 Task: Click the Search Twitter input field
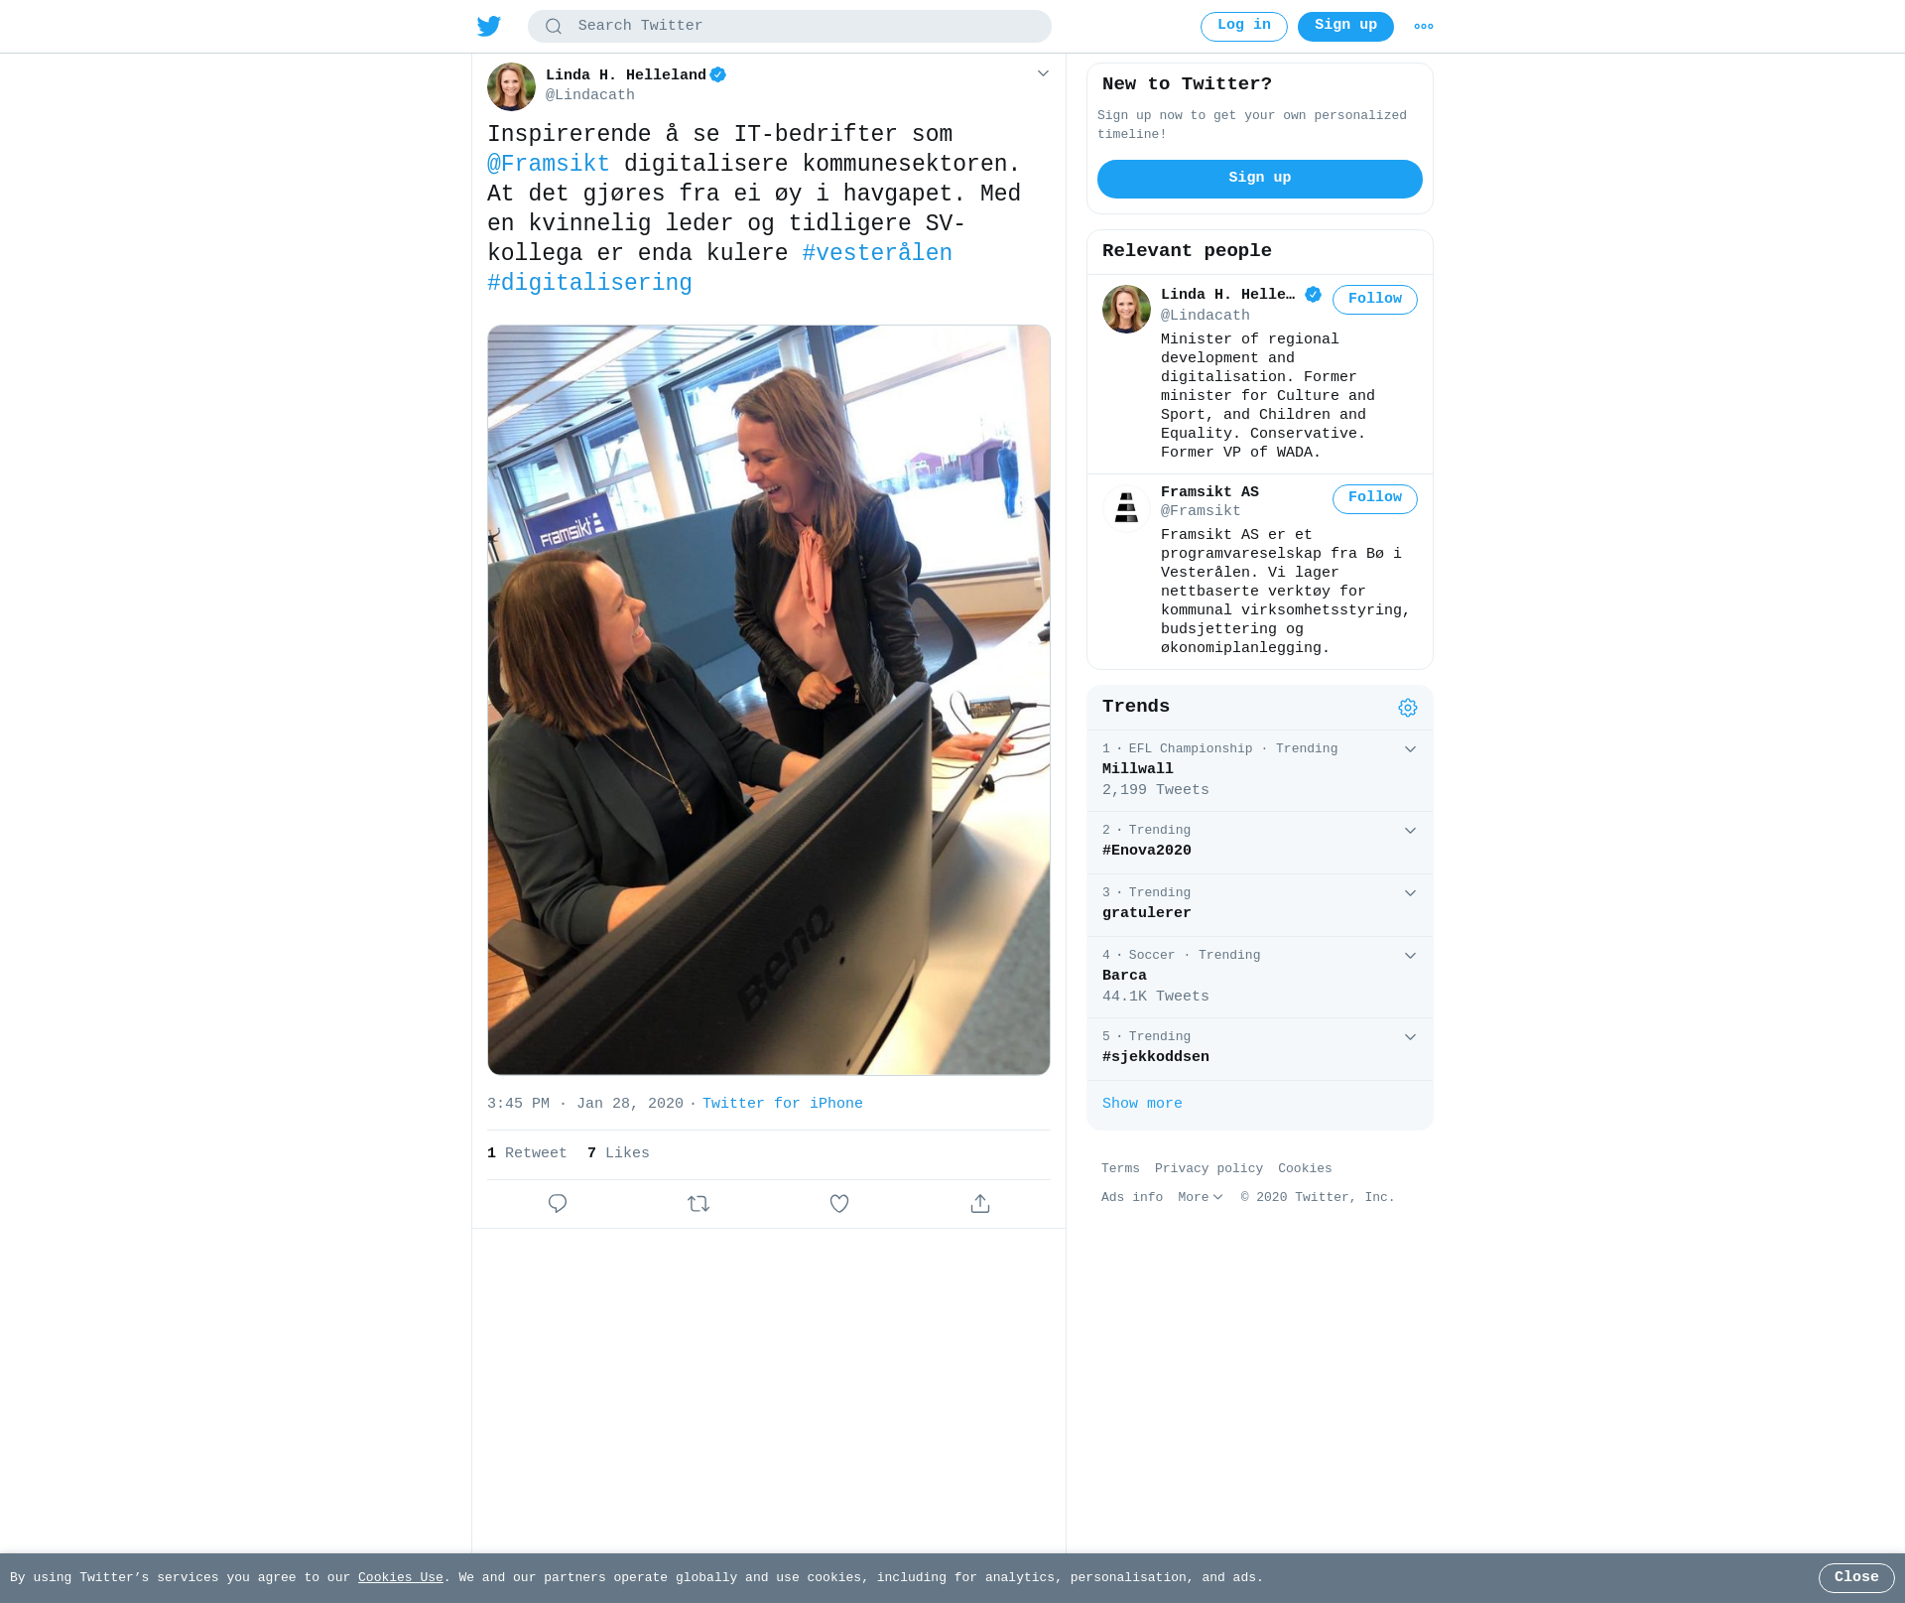790,27
